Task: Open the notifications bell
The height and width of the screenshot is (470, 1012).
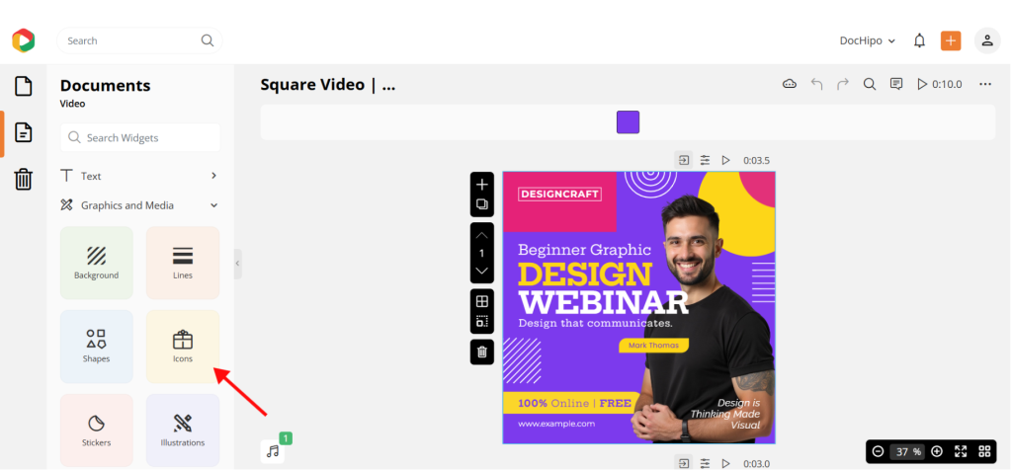Action: click(x=919, y=40)
